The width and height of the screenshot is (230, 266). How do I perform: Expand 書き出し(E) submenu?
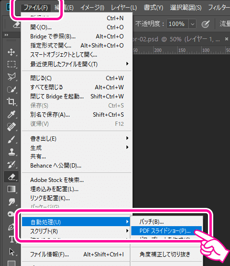pos(77,138)
